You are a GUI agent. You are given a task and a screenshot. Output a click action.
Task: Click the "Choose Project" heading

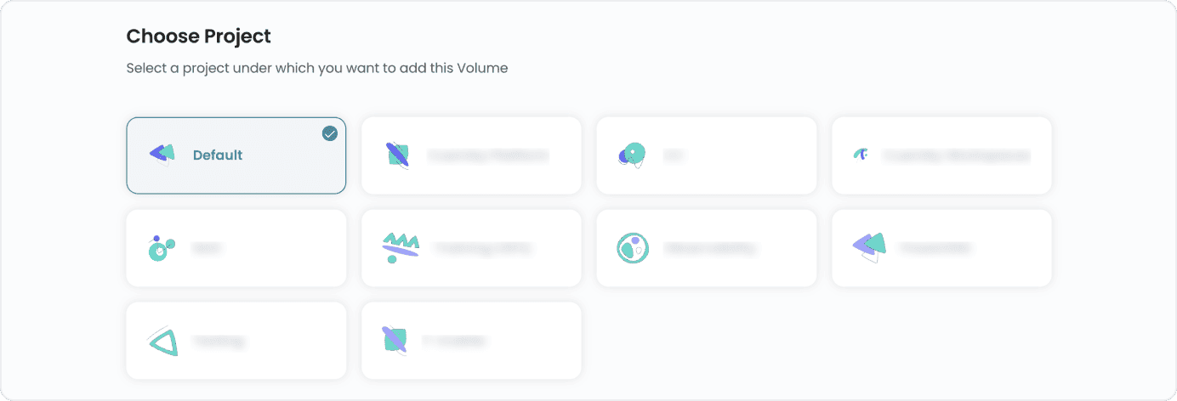tap(198, 37)
